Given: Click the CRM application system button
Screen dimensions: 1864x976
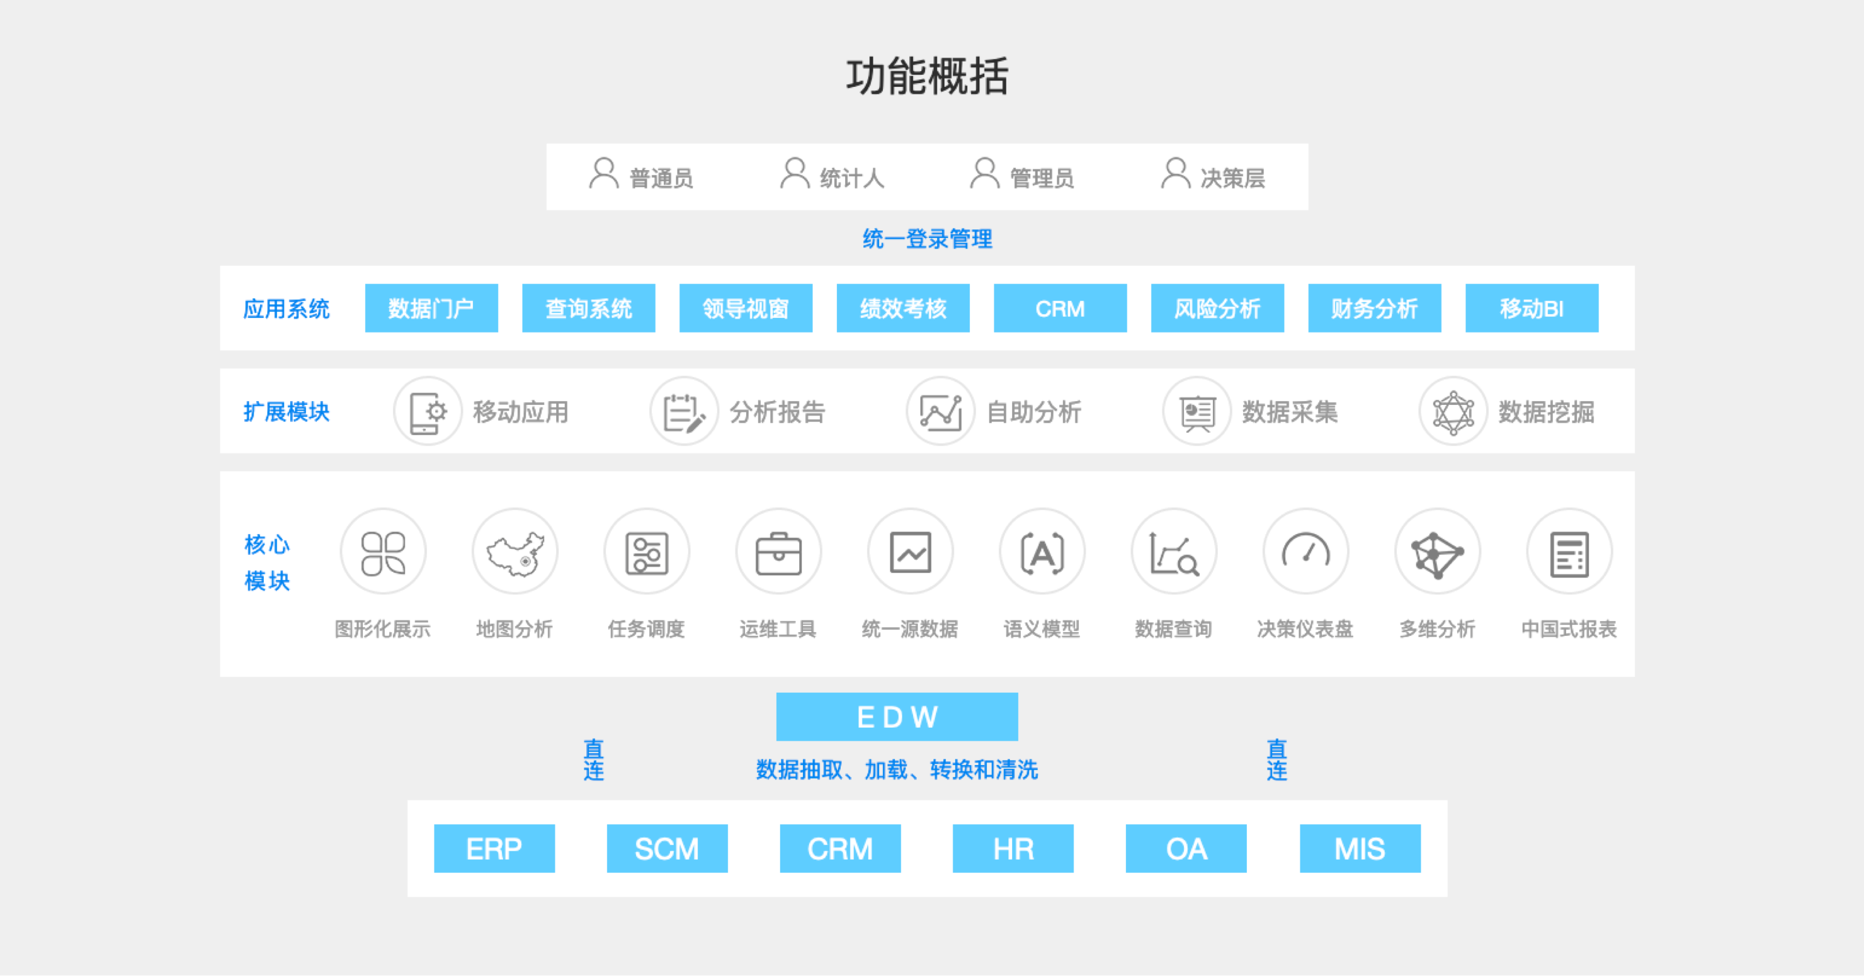Looking at the screenshot, I should pyautogui.click(x=1060, y=308).
